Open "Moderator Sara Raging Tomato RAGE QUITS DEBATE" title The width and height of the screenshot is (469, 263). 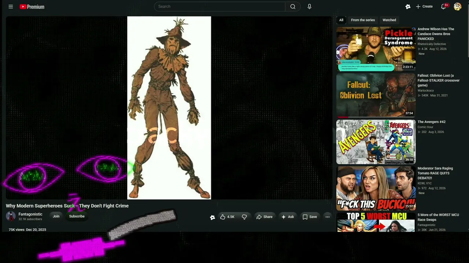(435, 173)
